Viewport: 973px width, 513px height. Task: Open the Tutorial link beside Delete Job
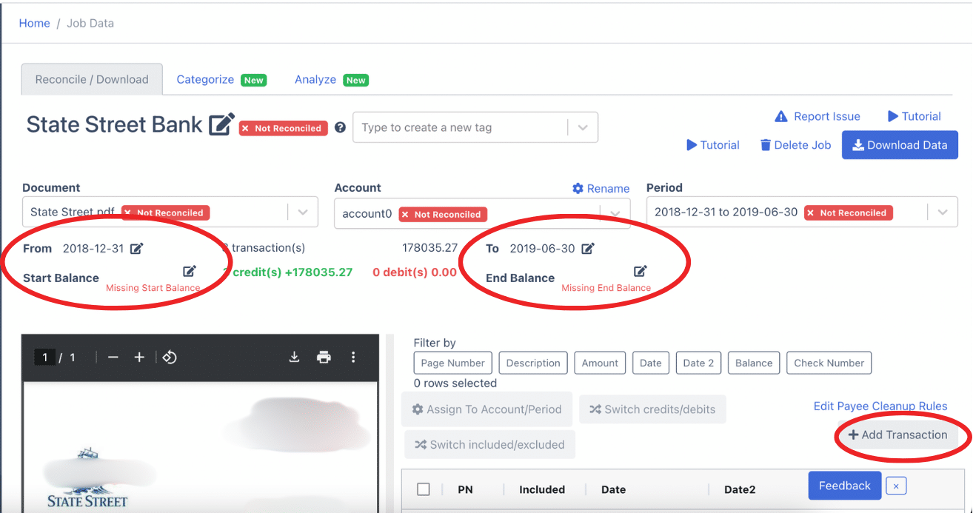pos(713,145)
